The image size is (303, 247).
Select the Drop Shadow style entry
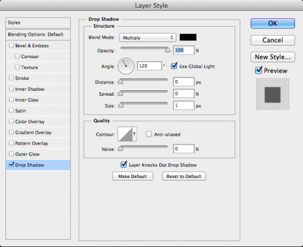point(38,165)
